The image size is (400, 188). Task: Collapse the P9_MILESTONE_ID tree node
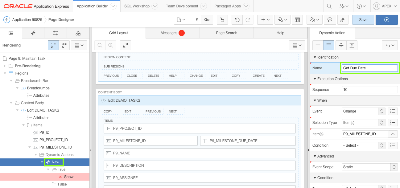[x=30, y=147]
